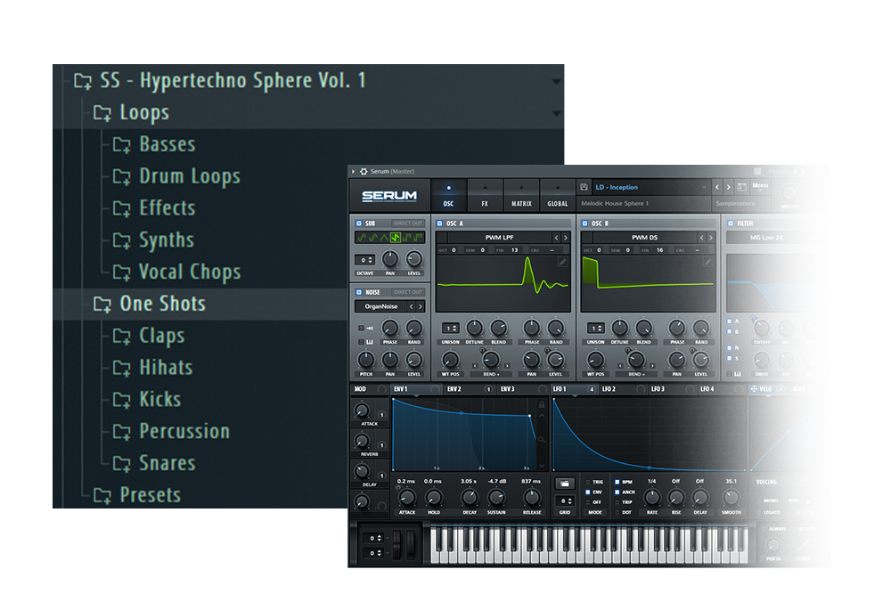Toggle the LFO BPM sync checkbox

[x=617, y=482]
